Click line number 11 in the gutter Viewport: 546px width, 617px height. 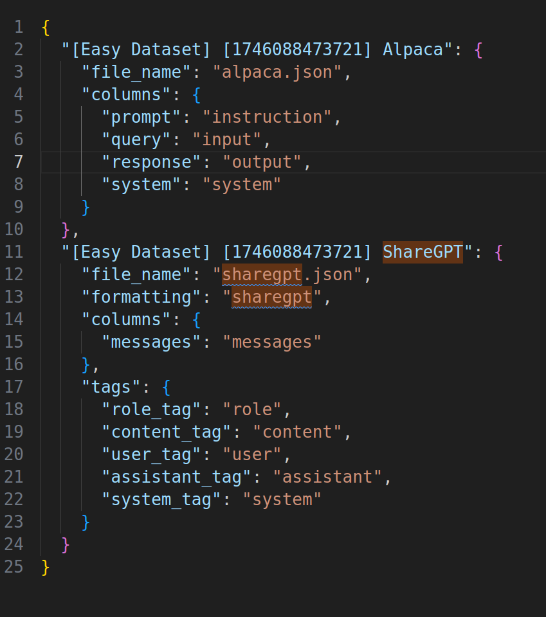coord(14,252)
